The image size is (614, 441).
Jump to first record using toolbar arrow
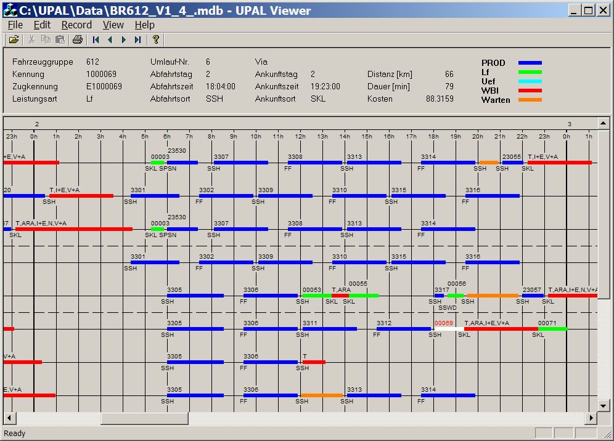(96, 40)
